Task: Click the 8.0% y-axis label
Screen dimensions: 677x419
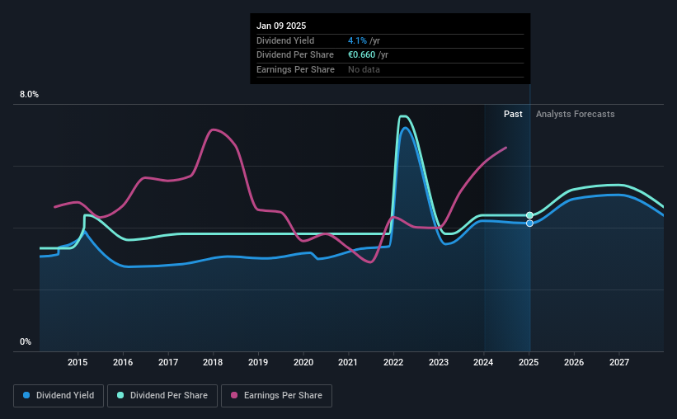Action: tap(29, 95)
